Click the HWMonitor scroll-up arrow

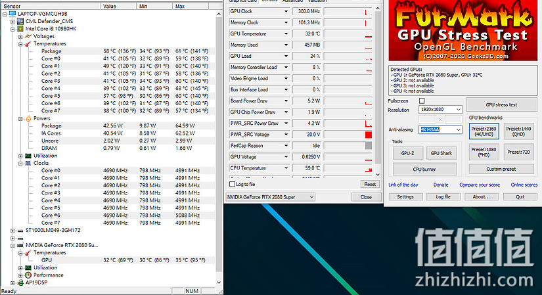point(219,14)
